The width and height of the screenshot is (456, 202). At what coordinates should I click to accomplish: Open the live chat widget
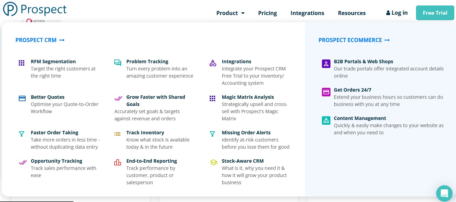point(444,193)
